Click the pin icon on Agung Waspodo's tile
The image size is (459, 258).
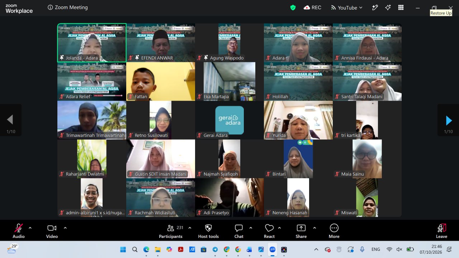[206, 58]
